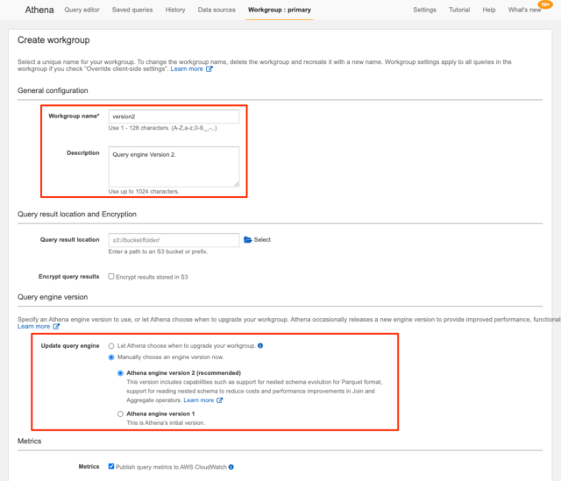
Task: Click external link icon under Query engine version
Action: point(56,327)
